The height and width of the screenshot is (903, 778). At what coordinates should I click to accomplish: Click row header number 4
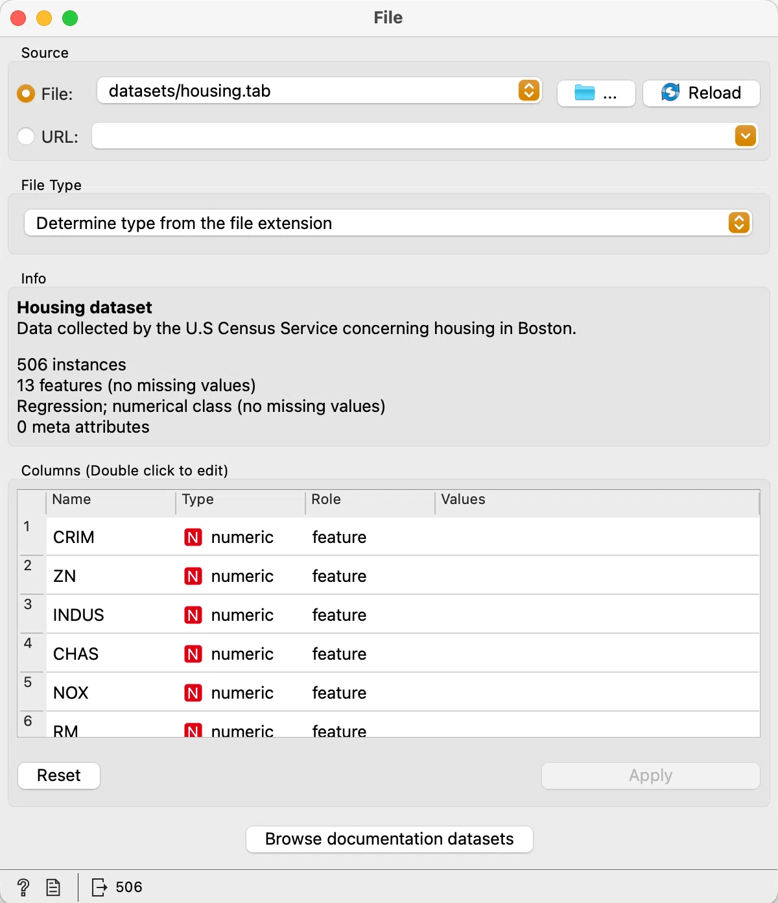click(27, 643)
